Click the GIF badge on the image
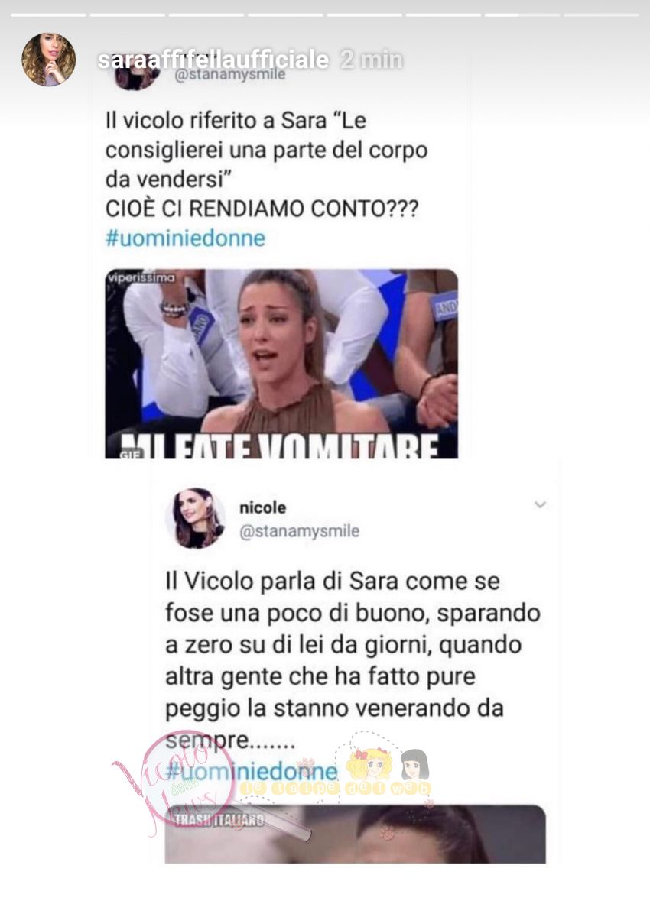The height and width of the screenshot is (917, 650). (x=115, y=452)
